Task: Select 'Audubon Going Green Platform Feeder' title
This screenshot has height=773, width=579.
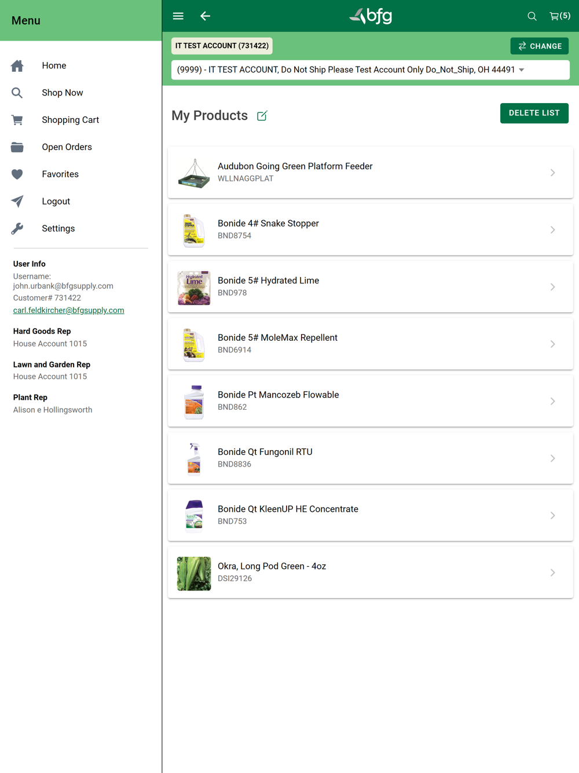Action: pyautogui.click(x=295, y=166)
